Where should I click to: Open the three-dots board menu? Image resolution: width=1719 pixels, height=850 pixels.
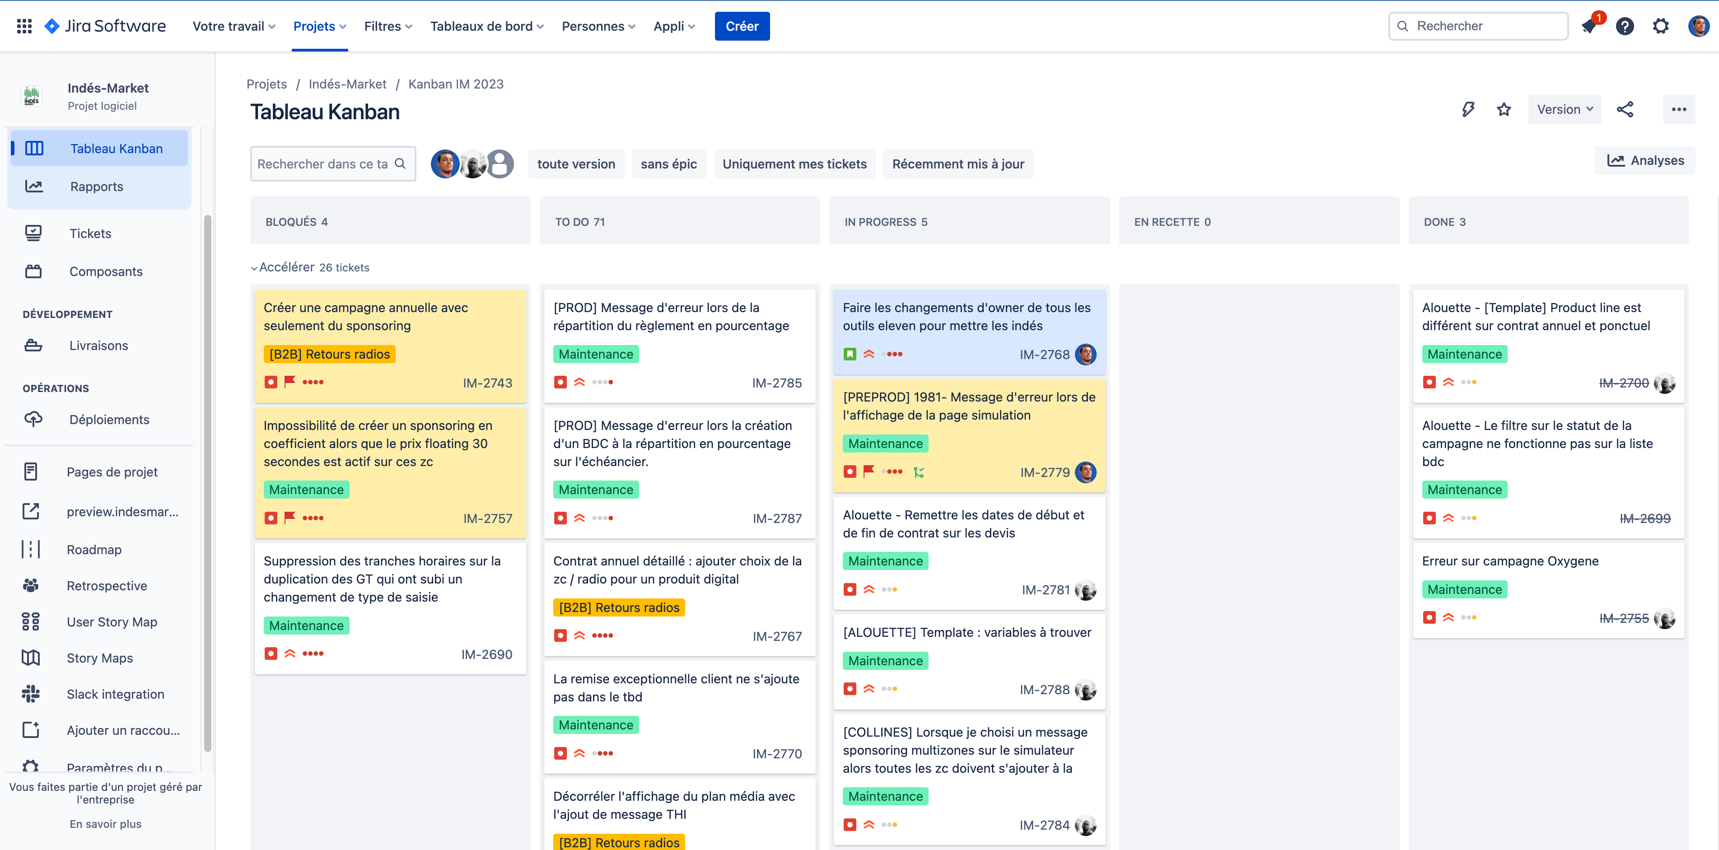1679,109
